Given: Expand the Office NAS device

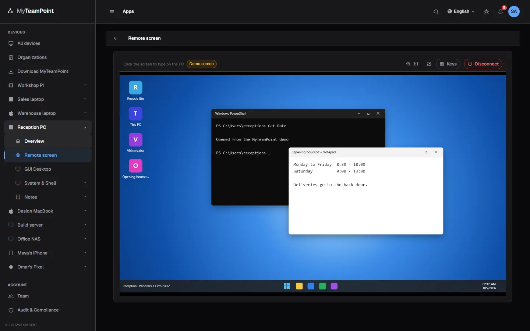Looking at the screenshot, I should 48,239.
